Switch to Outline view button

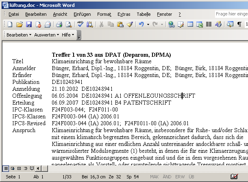26,169
